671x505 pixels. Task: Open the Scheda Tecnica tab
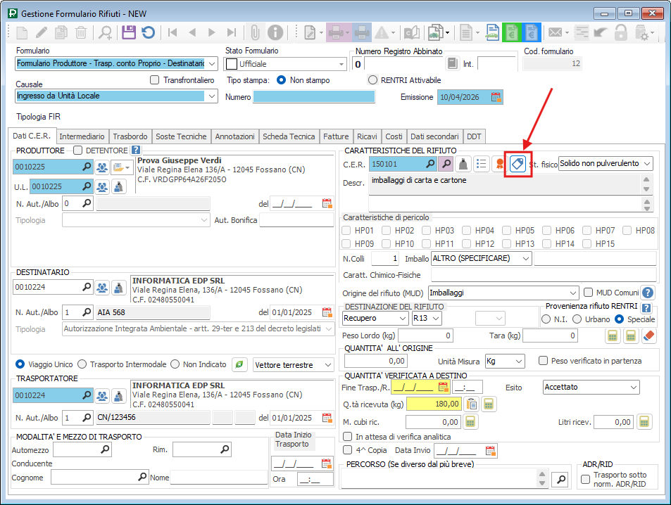[x=289, y=136]
